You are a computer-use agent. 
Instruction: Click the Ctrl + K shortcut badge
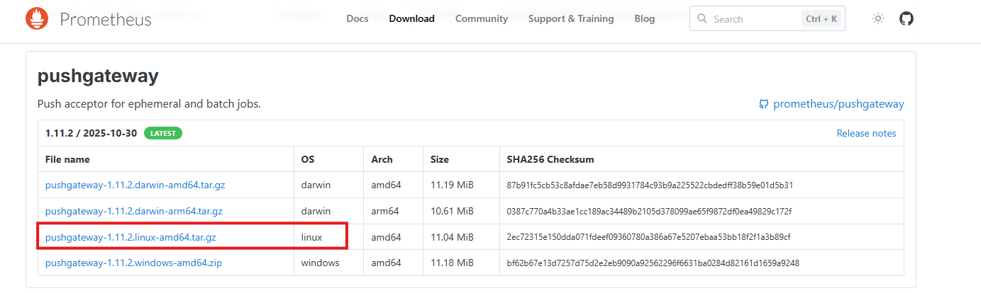(821, 19)
